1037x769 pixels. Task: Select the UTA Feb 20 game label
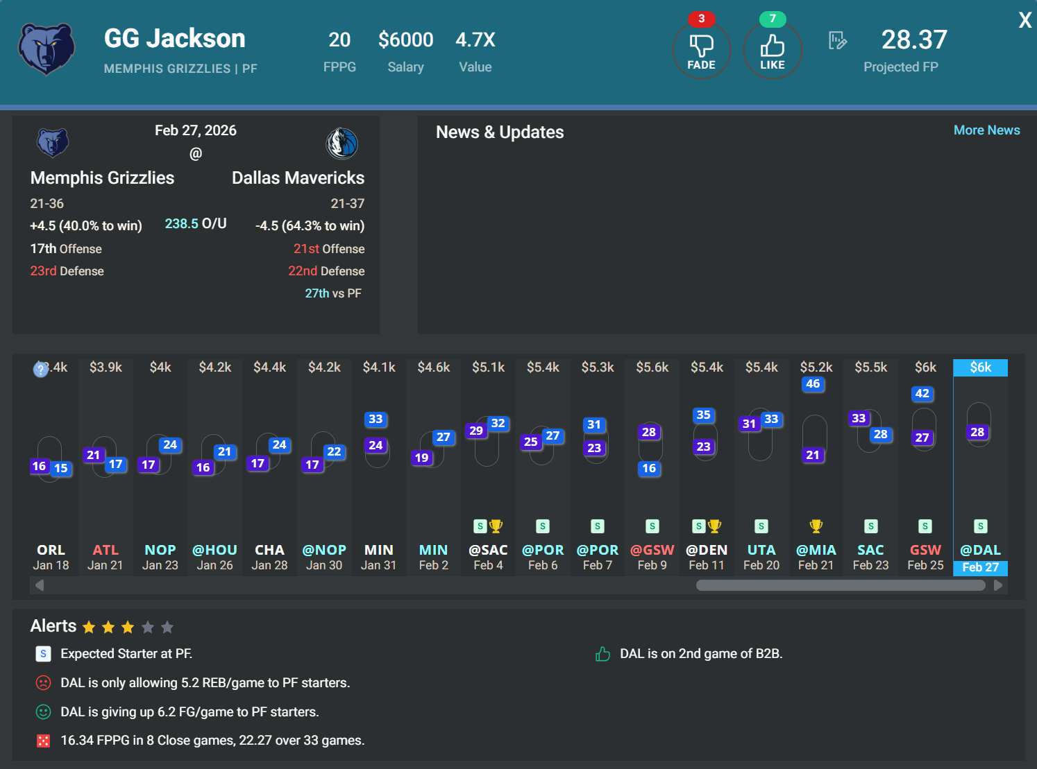point(761,558)
